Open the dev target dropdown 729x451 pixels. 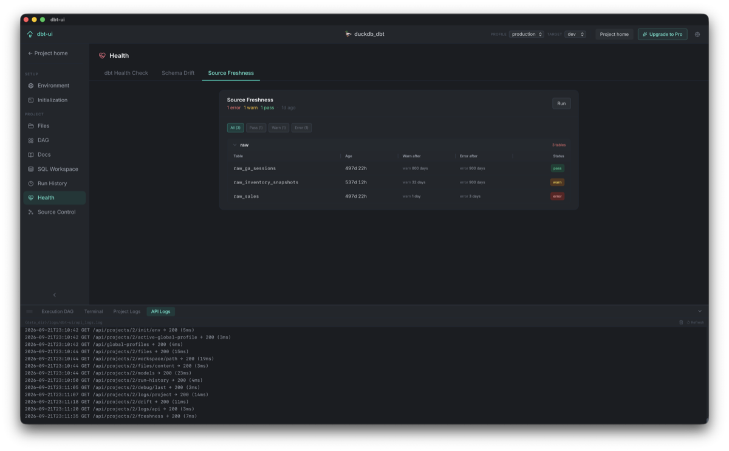click(575, 35)
